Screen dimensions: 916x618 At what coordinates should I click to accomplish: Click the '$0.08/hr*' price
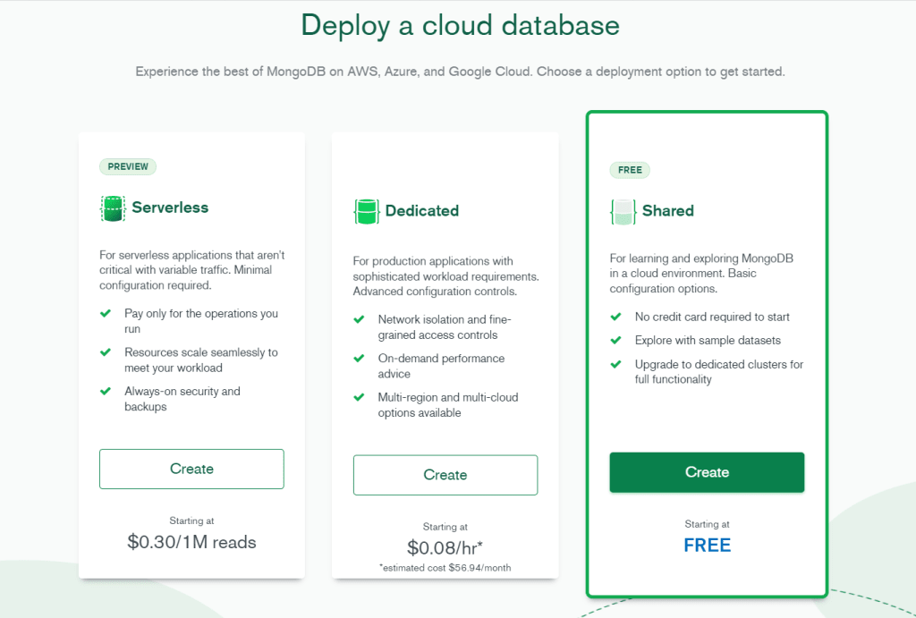coord(445,548)
